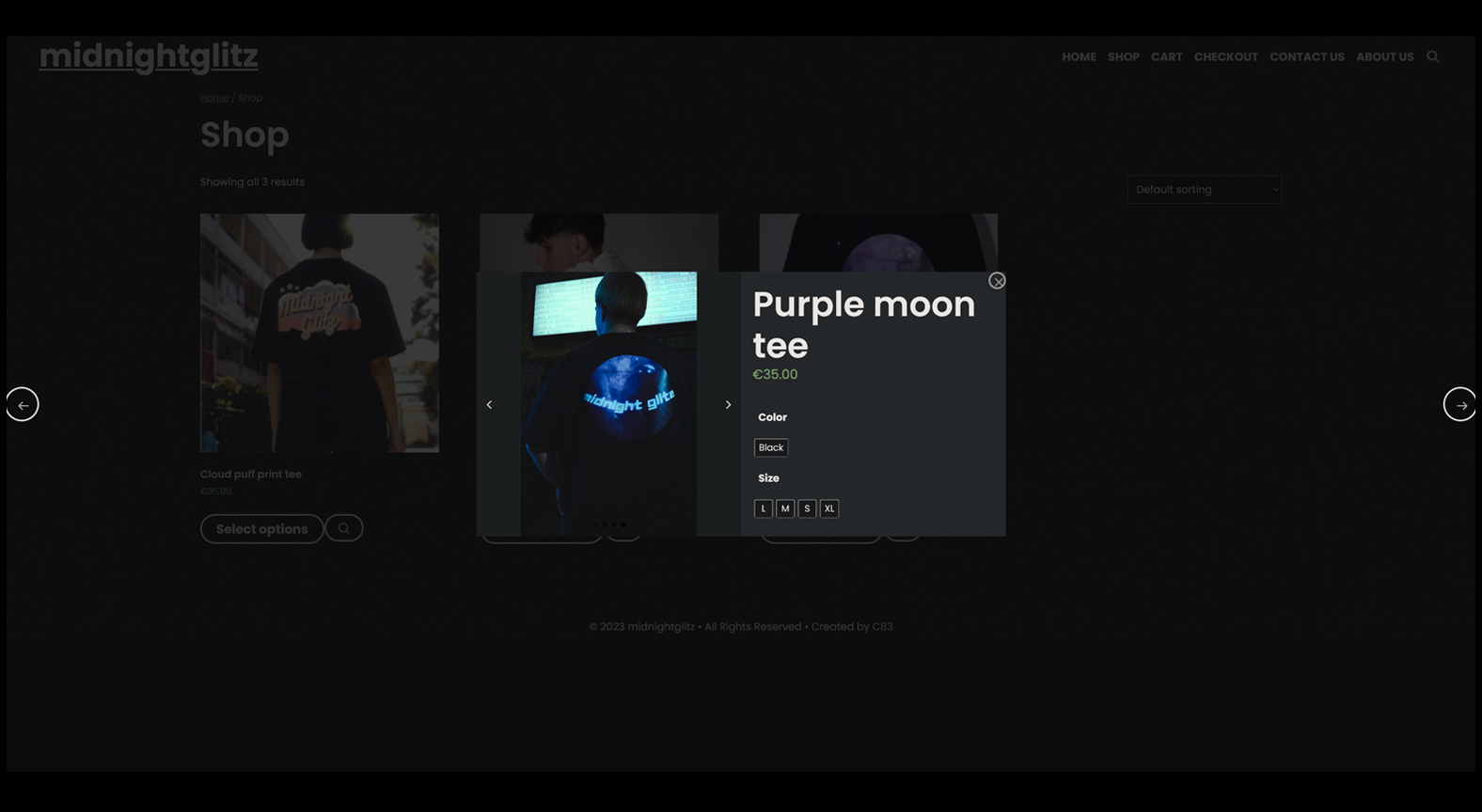Show next image in product gallery
1482x812 pixels.
[x=728, y=405]
